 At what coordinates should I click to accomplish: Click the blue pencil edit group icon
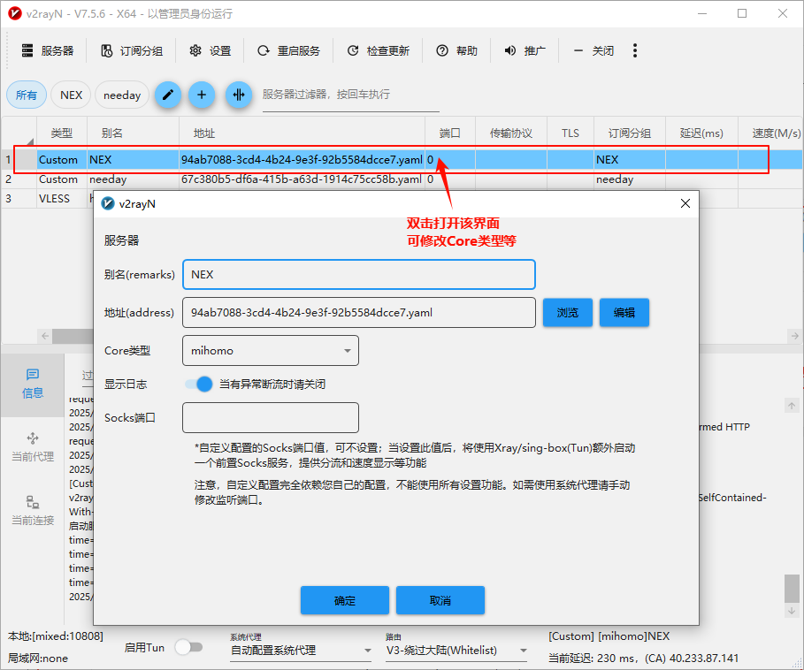(168, 95)
